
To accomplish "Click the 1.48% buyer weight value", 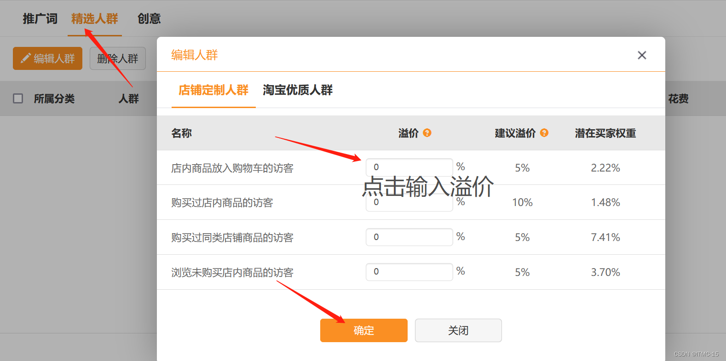I will (x=605, y=202).
